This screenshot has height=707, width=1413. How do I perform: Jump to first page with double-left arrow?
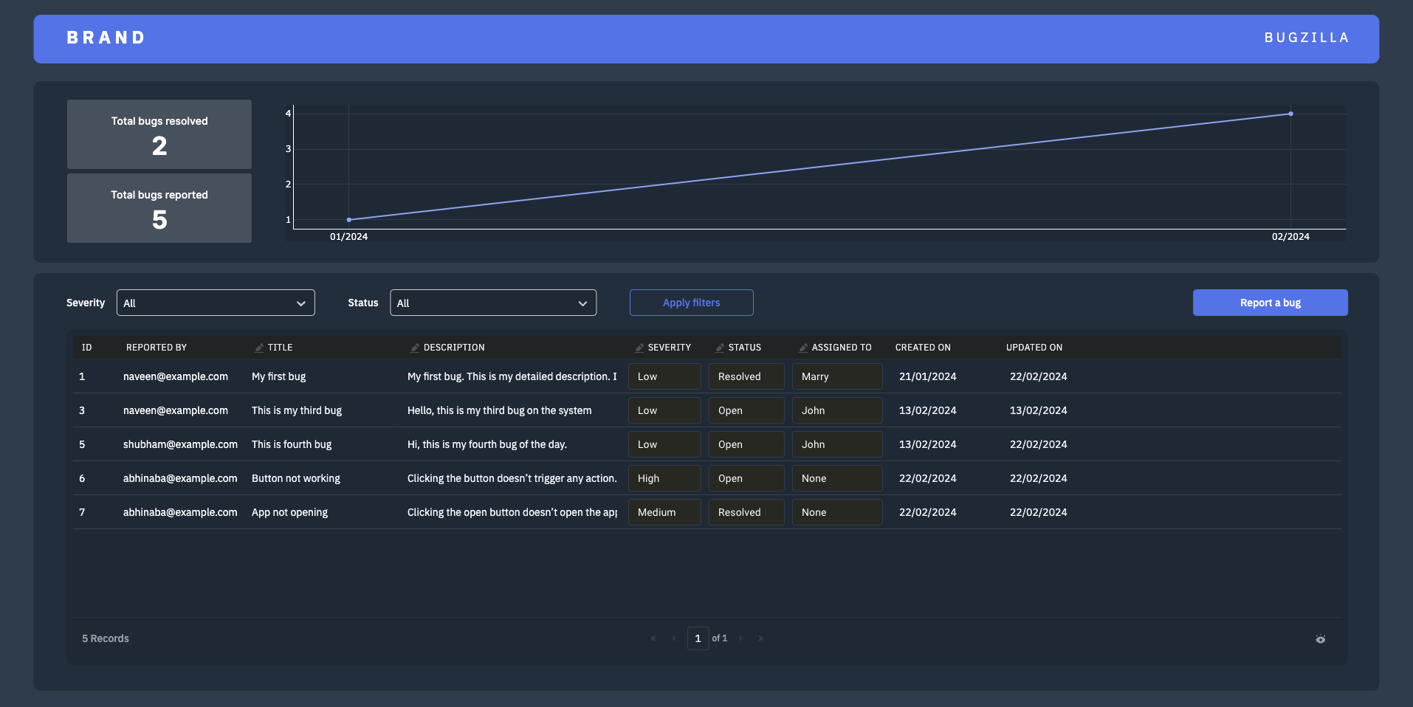tap(653, 638)
